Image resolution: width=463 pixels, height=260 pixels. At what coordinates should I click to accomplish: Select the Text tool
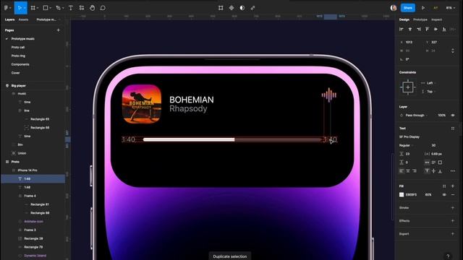coord(71,8)
